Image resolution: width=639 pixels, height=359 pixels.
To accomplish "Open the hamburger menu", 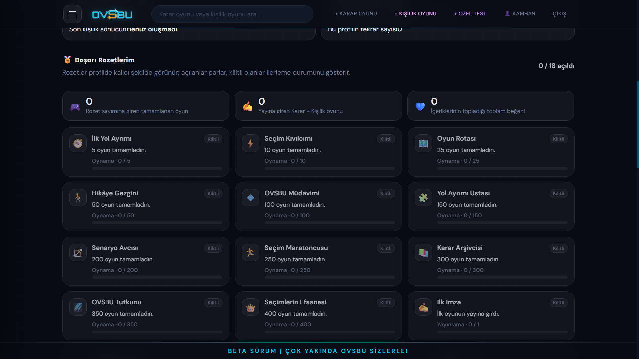I will (x=72, y=14).
